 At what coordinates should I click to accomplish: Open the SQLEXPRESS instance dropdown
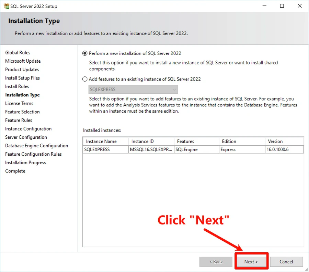pos(133,90)
